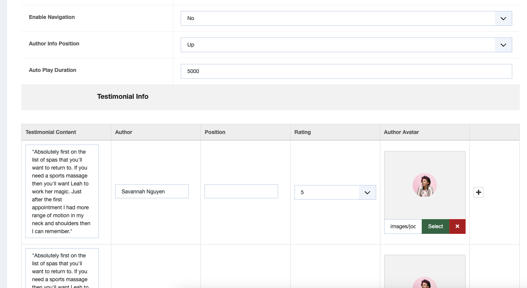Click the Auto Play Duration field

(346, 71)
